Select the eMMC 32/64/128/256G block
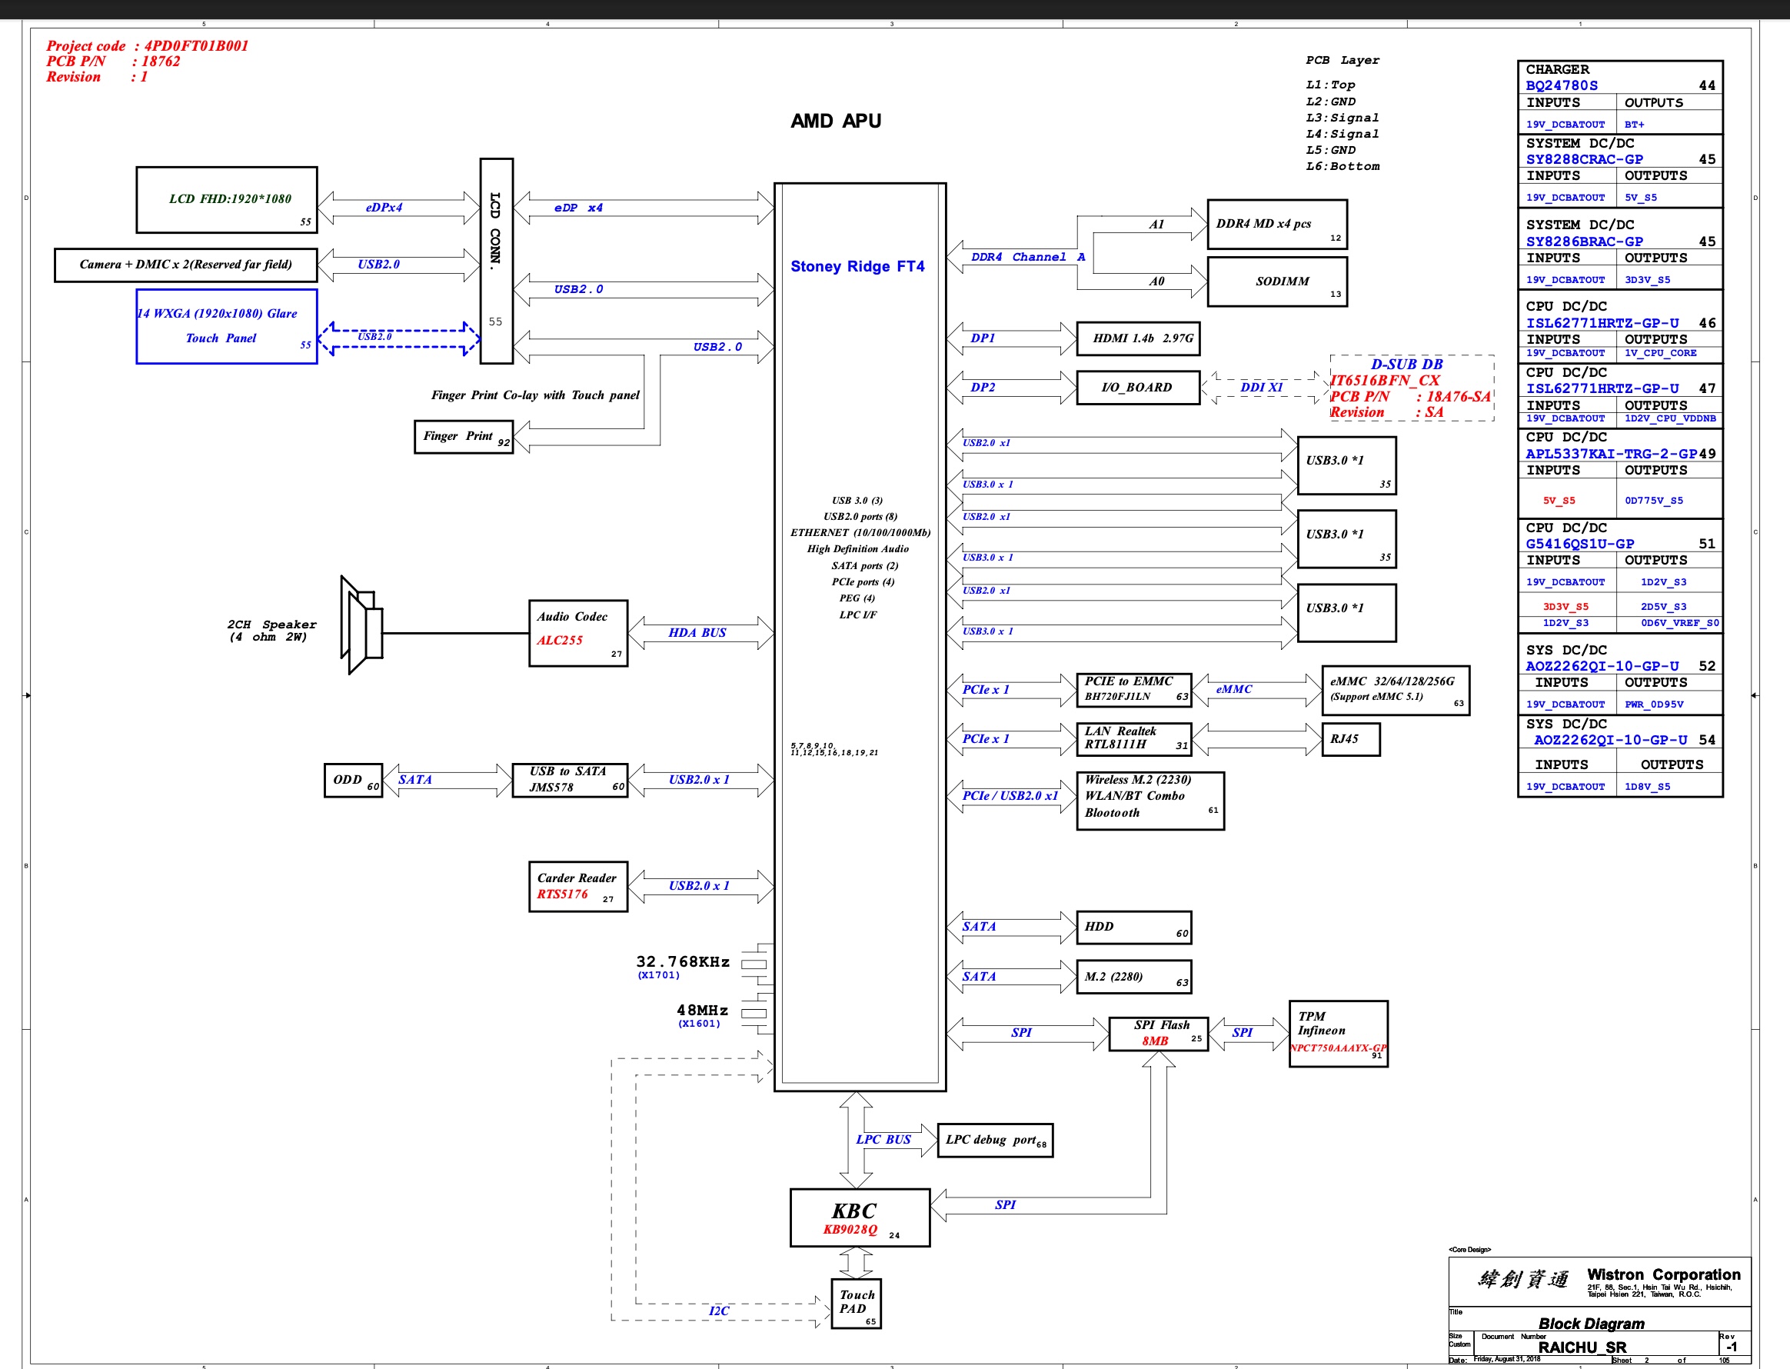This screenshot has height=1369, width=1790. coord(1396,690)
